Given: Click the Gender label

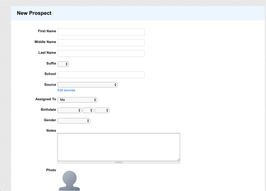Looking at the screenshot, I should pos(50,120).
